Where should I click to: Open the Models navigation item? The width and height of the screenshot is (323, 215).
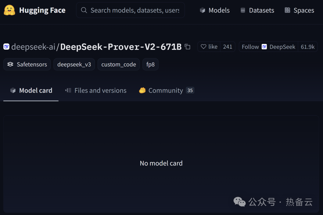click(215, 10)
